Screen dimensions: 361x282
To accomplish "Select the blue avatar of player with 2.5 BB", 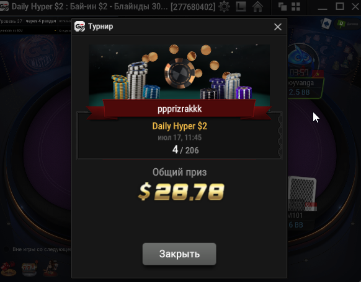I will (301, 58).
